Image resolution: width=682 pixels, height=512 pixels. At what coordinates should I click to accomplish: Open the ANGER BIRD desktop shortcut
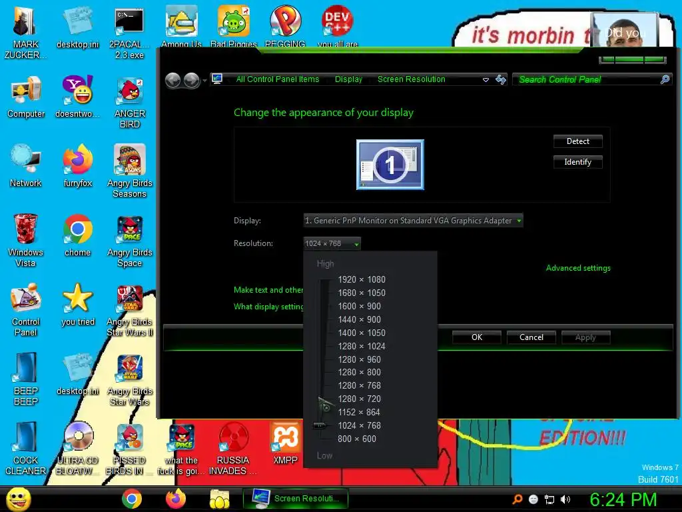129,102
